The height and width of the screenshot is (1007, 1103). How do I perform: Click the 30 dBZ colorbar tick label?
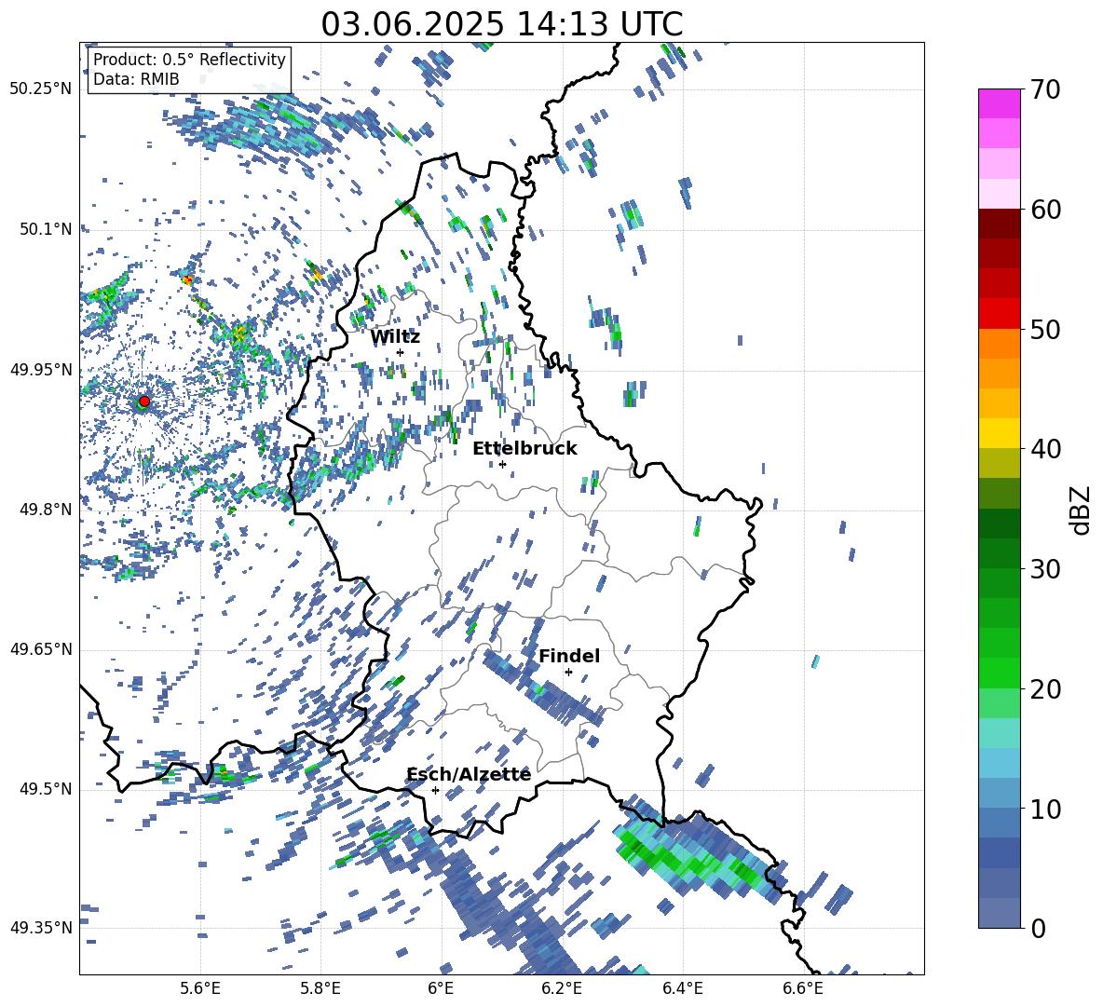coord(1045,569)
